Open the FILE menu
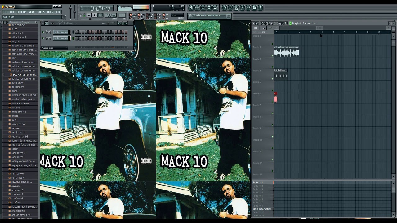The image size is (397, 223). pos(6,12)
